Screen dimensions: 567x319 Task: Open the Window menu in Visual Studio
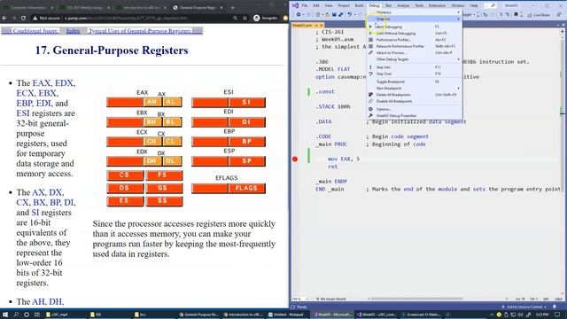coord(458,5)
